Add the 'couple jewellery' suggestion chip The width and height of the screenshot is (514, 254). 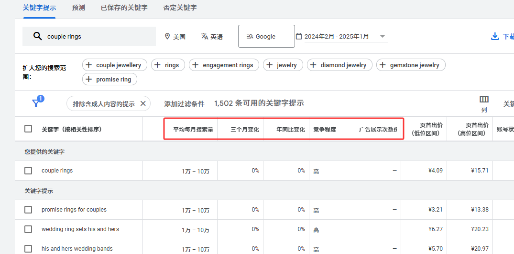113,65
